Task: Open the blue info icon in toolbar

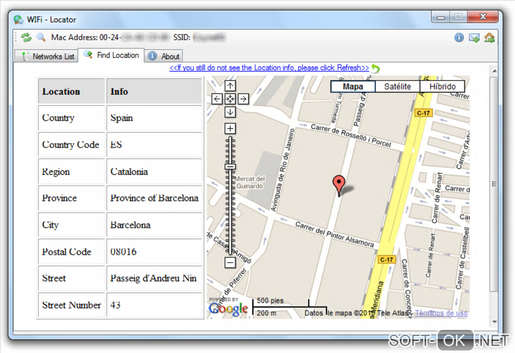Action: click(459, 38)
